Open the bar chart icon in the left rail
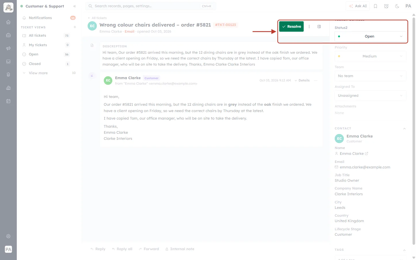Image resolution: width=416 pixels, height=260 pixels. coord(8,88)
